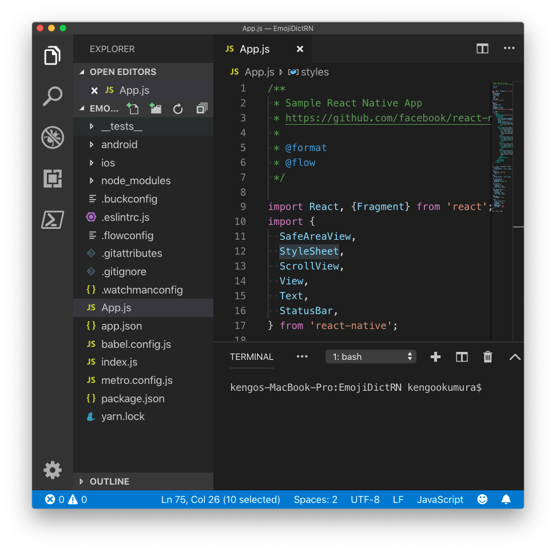Split the editor with the layout icon
556x551 pixels.
coord(482,49)
